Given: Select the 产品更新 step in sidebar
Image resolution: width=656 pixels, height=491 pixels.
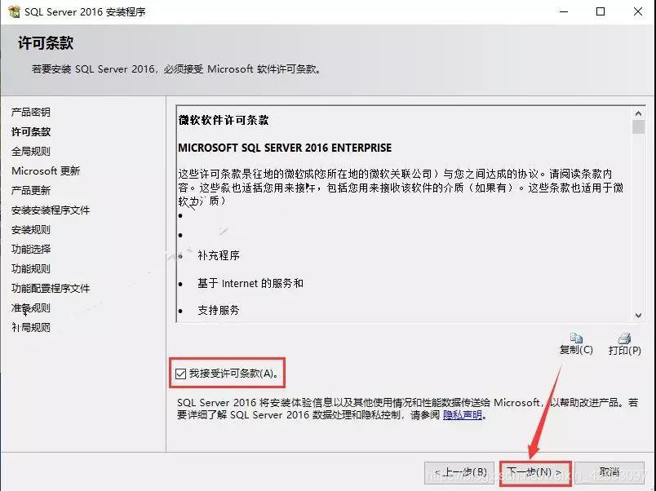Looking at the screenshot, I should [30, 191].
